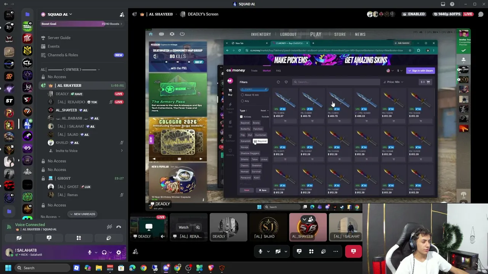Select INVENTORY in the streamed CS2 menu
Screen dimensions: 488x274
pos(261,34)
